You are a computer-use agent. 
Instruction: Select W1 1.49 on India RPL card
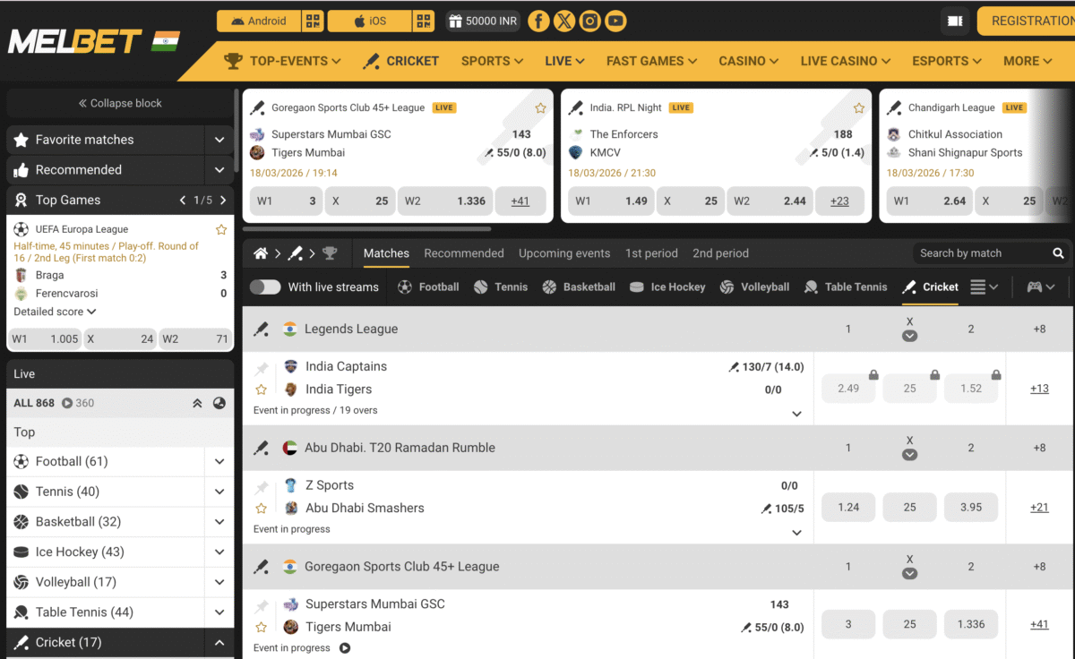tap(612, 201)
